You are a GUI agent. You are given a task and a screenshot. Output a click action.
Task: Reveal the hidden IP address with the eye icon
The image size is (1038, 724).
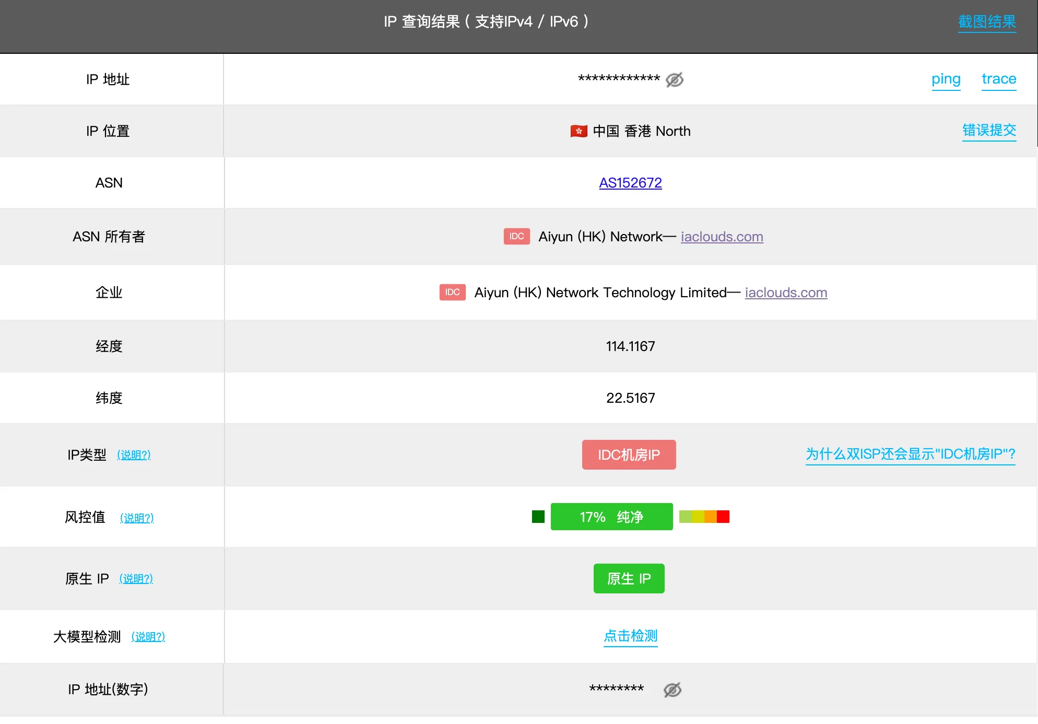tap(674, 80)
